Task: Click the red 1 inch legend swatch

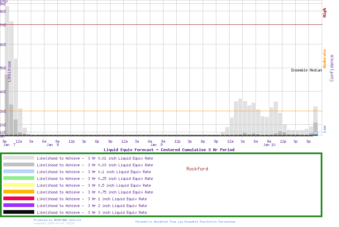Action: (x=19, y=199)
